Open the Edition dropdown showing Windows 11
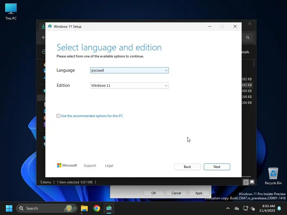 129,85
